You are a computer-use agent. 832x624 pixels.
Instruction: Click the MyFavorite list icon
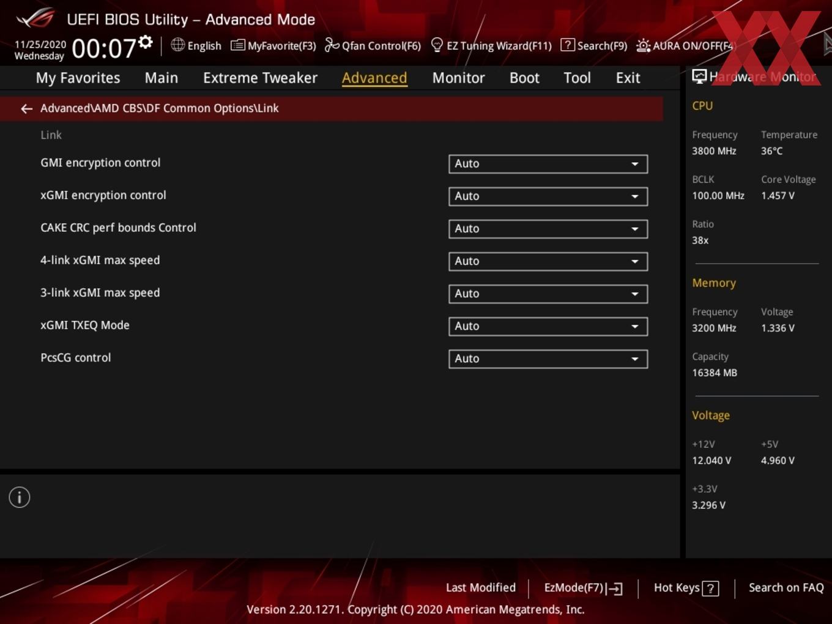click(x=238, y=45)
